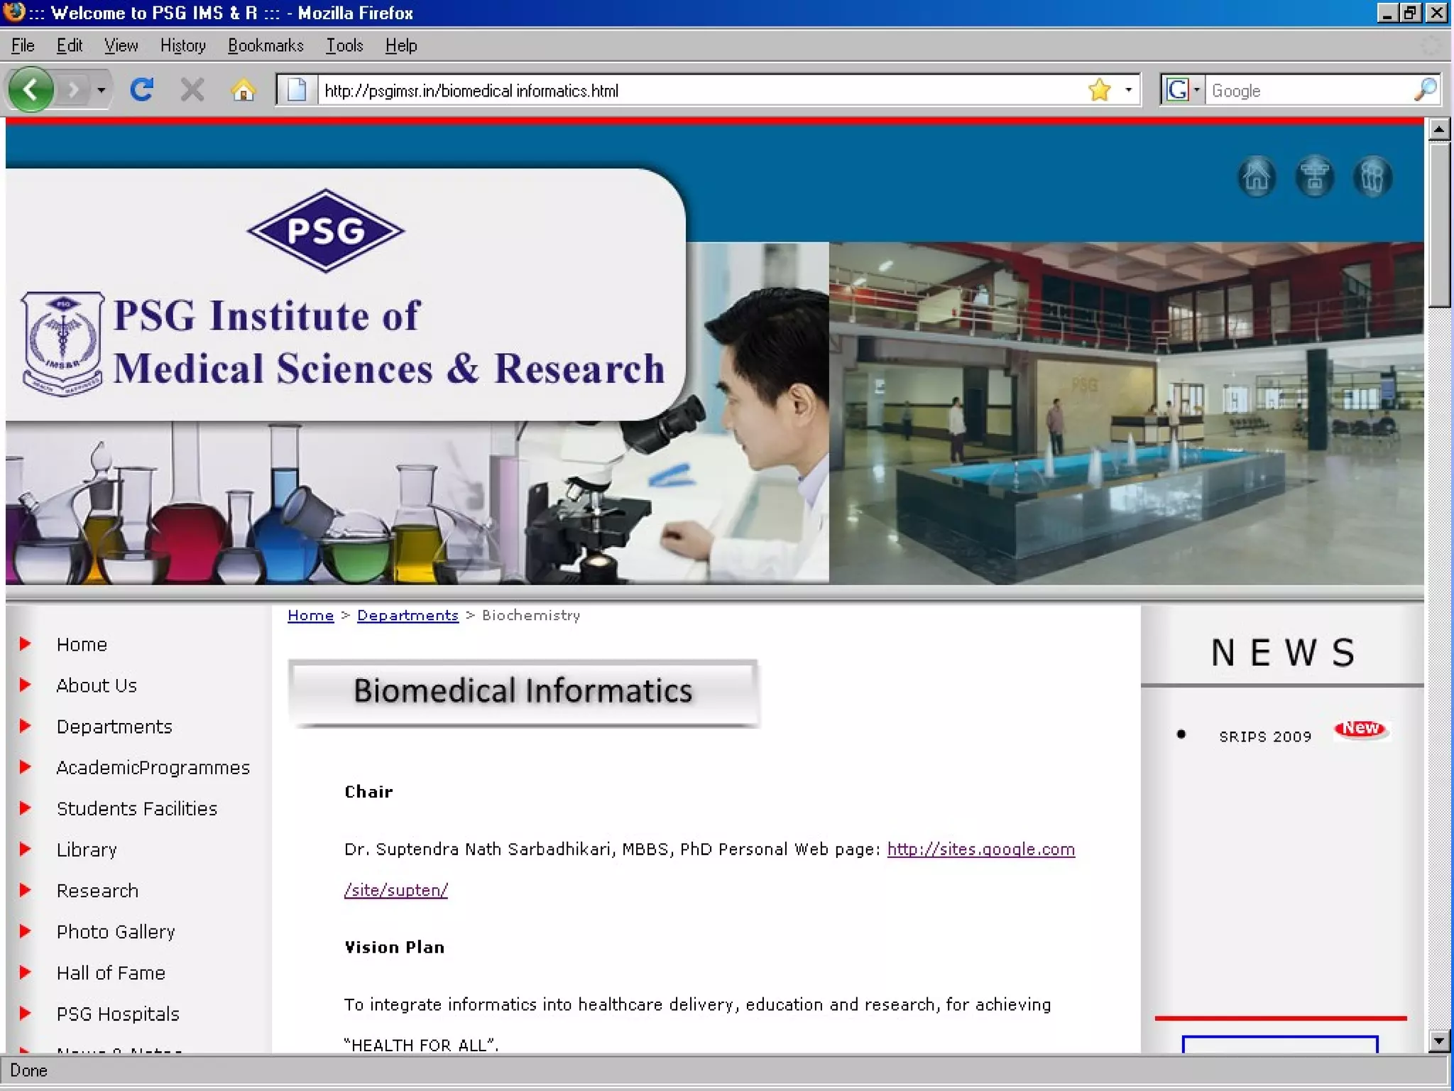Click the Home toolbar icon
The image size is (1454, 1091).
(x=244, y=90)
